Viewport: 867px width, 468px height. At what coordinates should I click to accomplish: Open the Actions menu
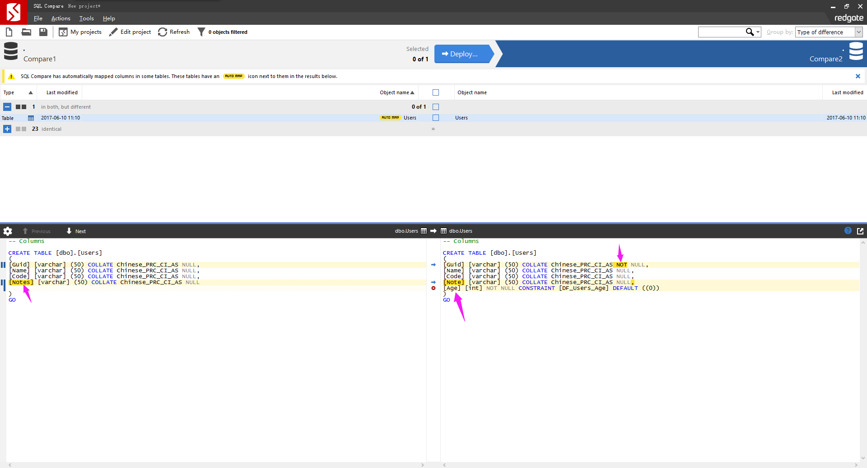coord(61,18)
